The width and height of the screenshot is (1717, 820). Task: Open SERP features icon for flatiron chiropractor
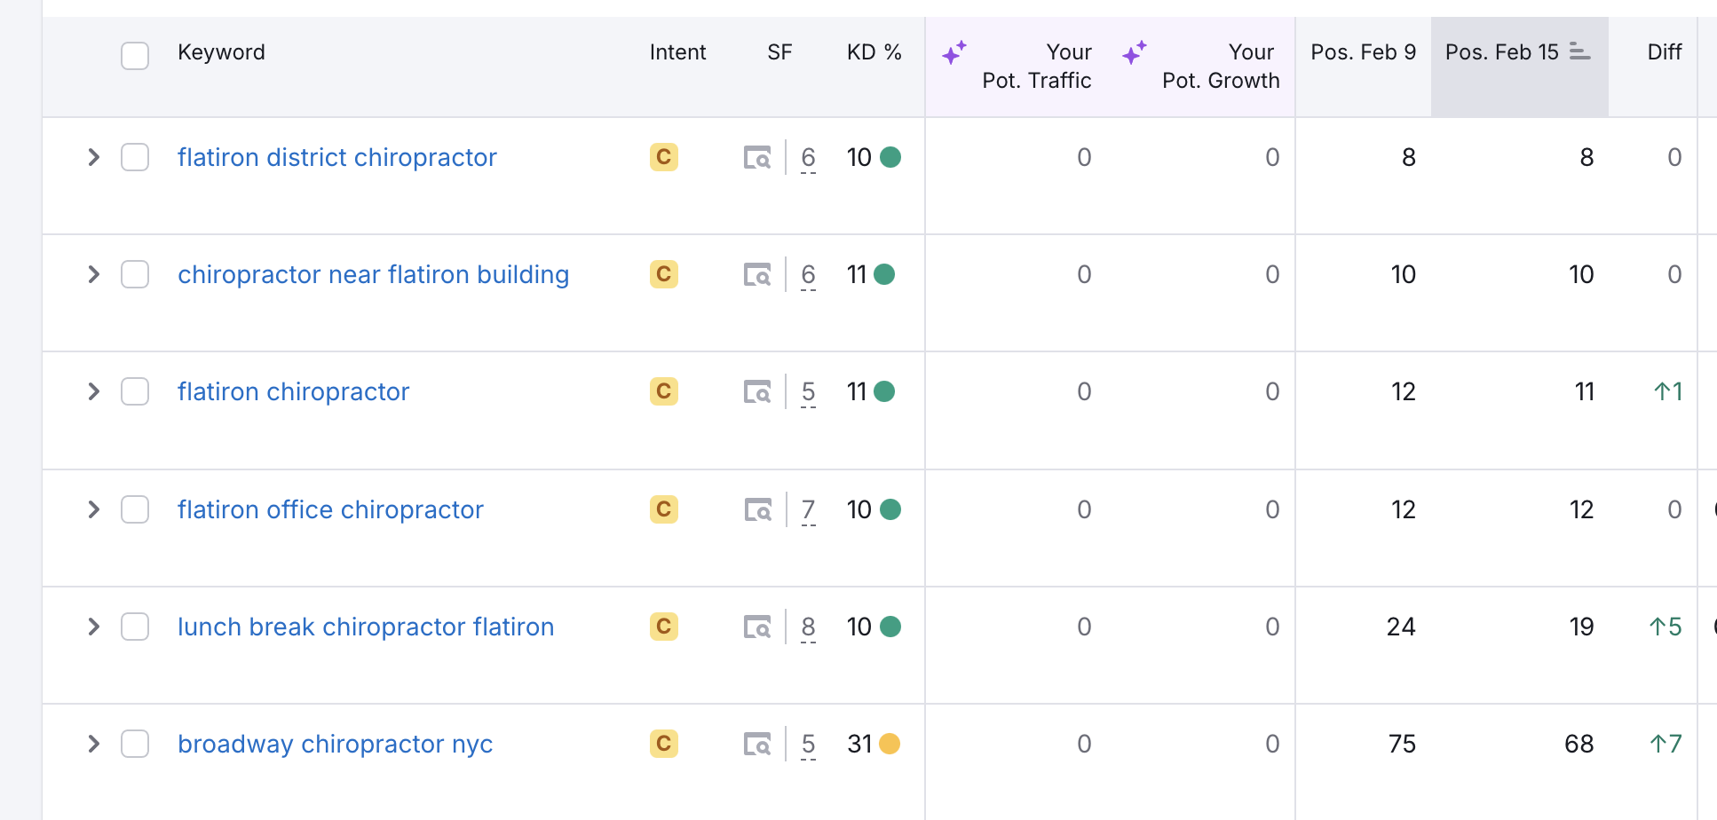(757, 392)
